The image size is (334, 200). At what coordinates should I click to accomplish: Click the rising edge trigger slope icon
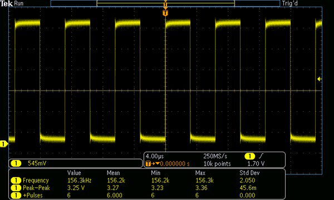point(261,156)
